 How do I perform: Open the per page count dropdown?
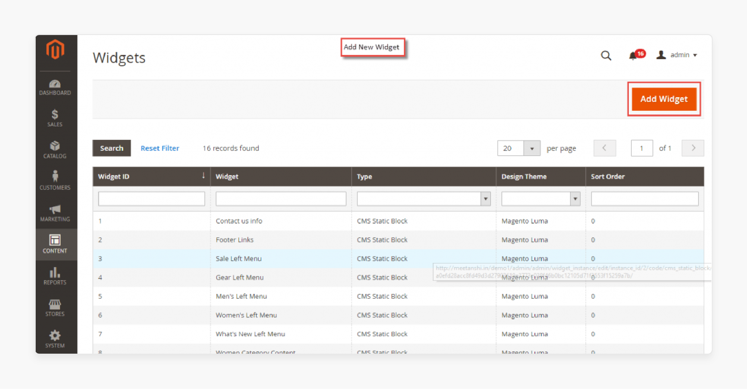pyautogui.click(x=519, y=148)
